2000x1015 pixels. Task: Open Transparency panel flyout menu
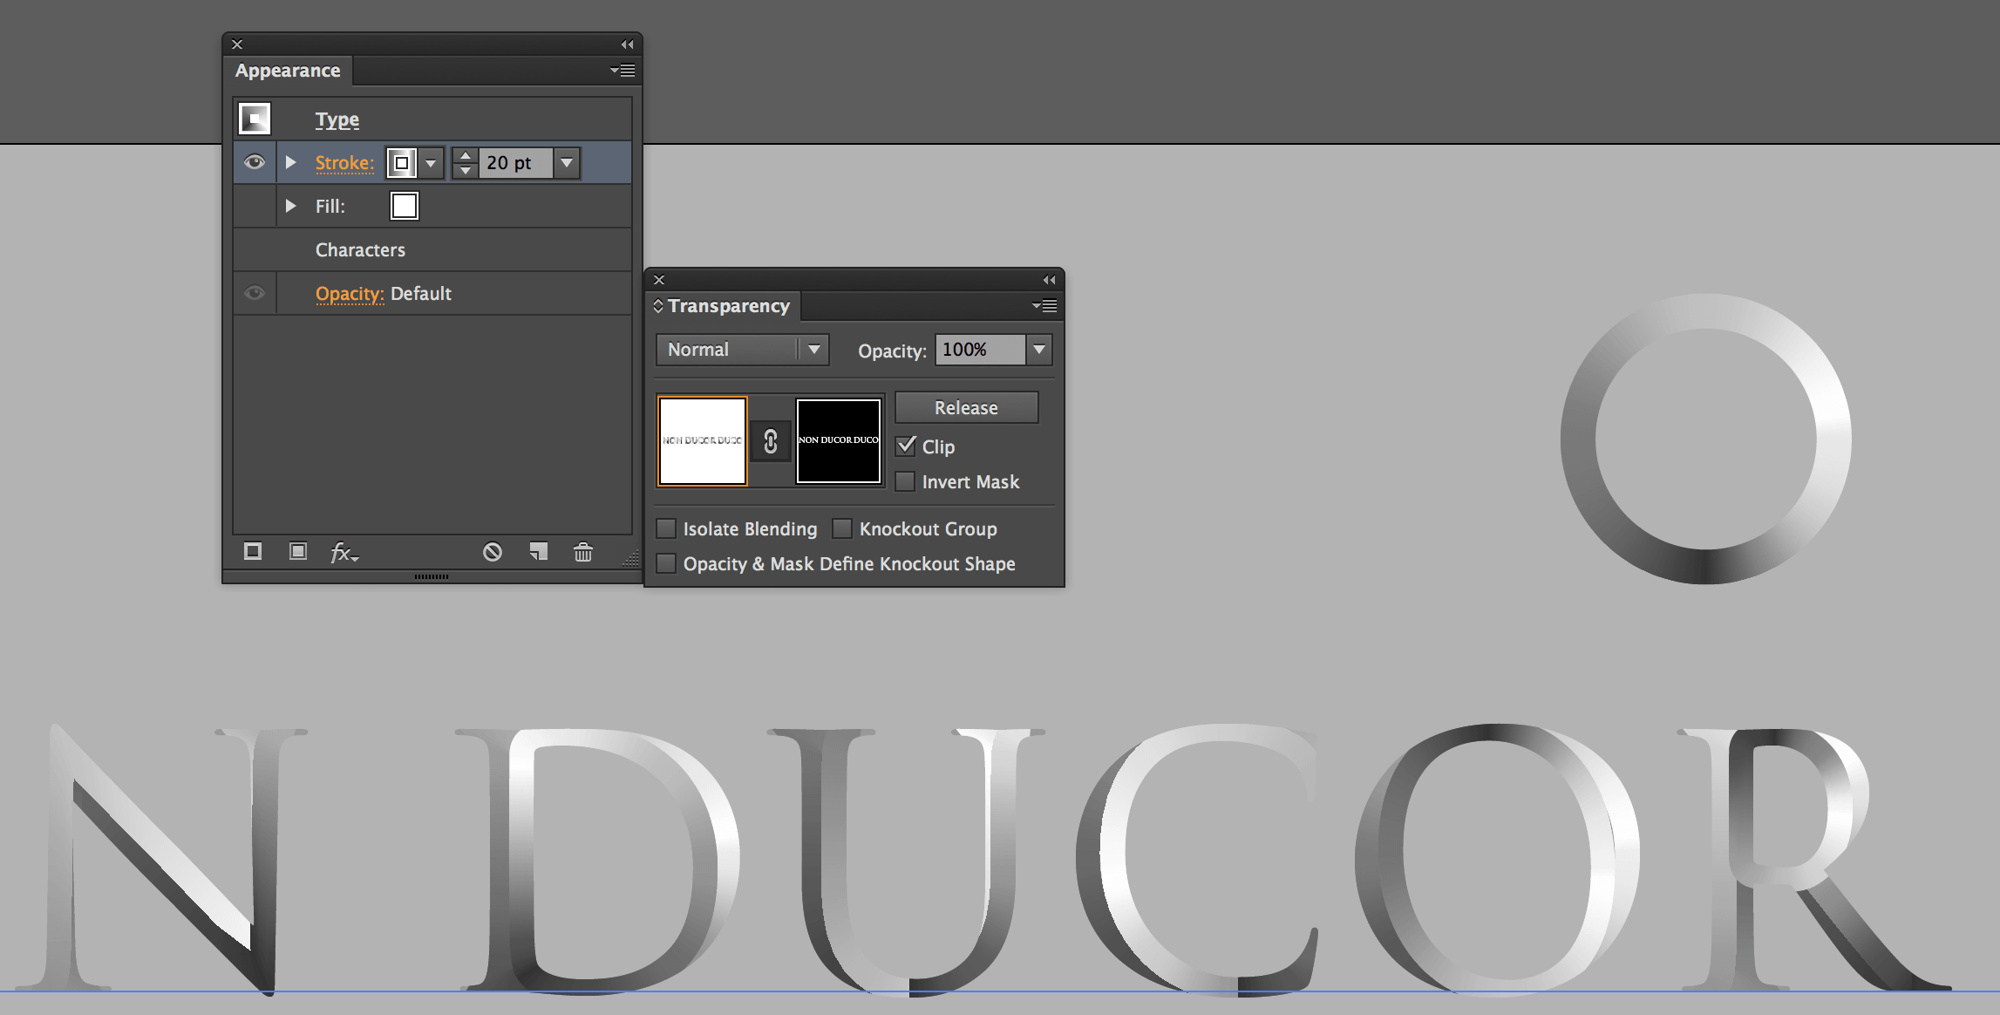click(x=1044, y=306)
